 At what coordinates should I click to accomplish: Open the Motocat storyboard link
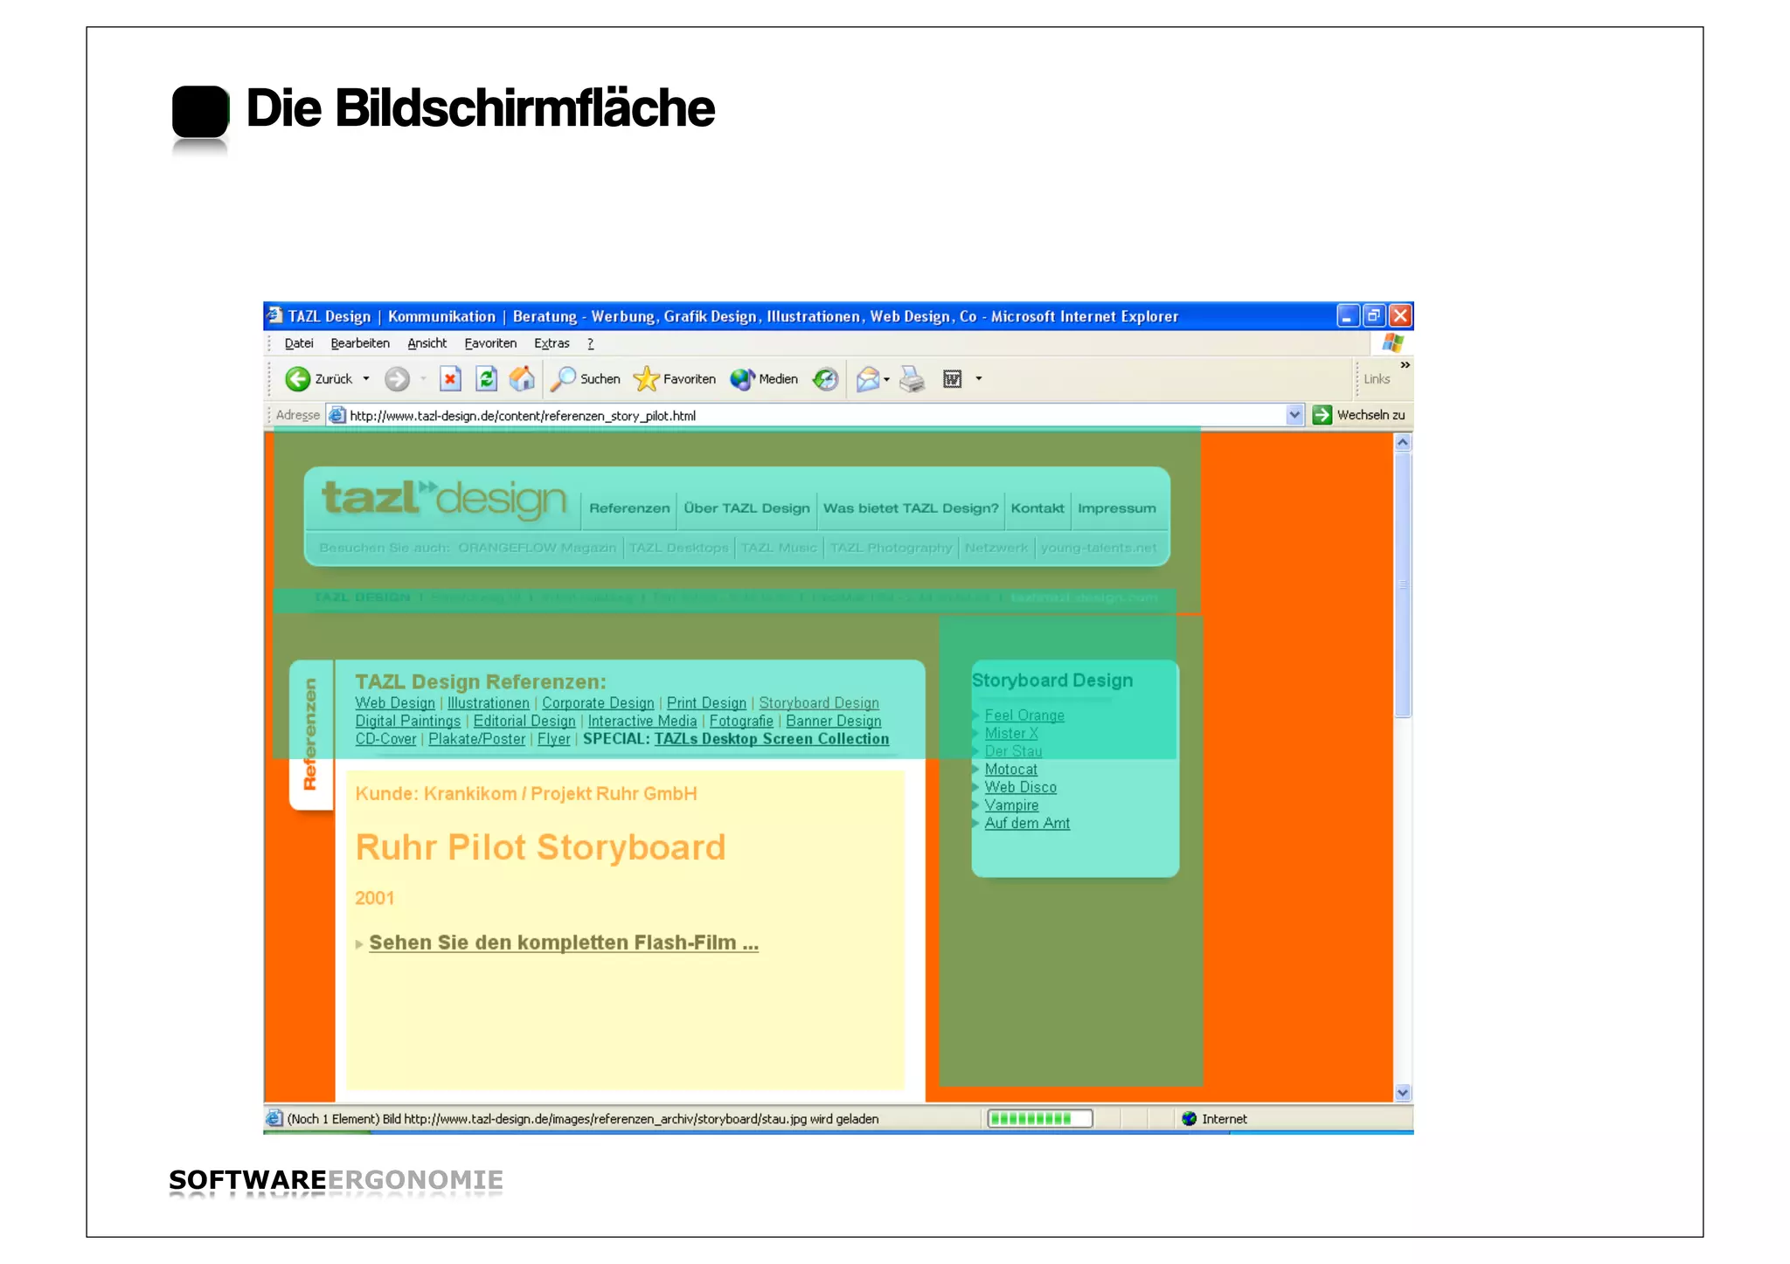(x=1011, y=770)
